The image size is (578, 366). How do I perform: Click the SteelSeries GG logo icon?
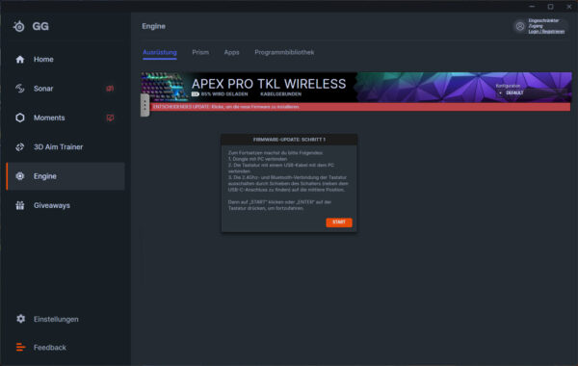click(x=19, y=26)
